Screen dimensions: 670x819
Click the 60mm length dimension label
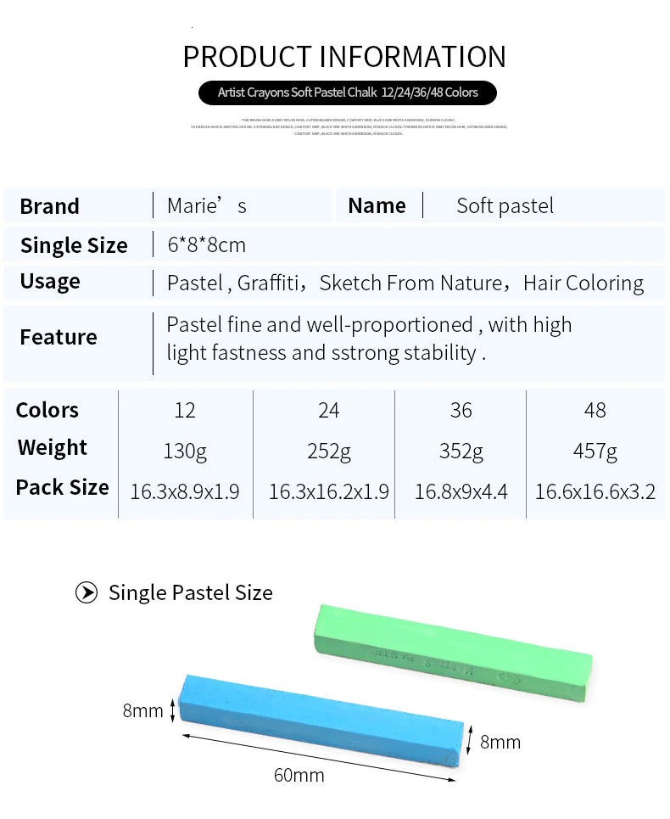click(x=299, y=775)
